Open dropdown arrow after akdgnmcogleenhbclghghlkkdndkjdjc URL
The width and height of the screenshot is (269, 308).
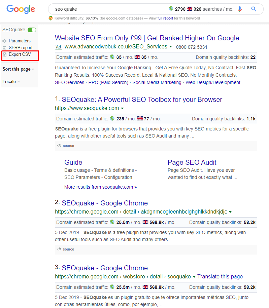tap(230, 212)
